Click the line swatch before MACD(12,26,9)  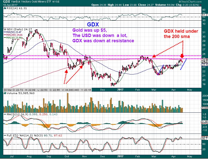tap(5, 114)
